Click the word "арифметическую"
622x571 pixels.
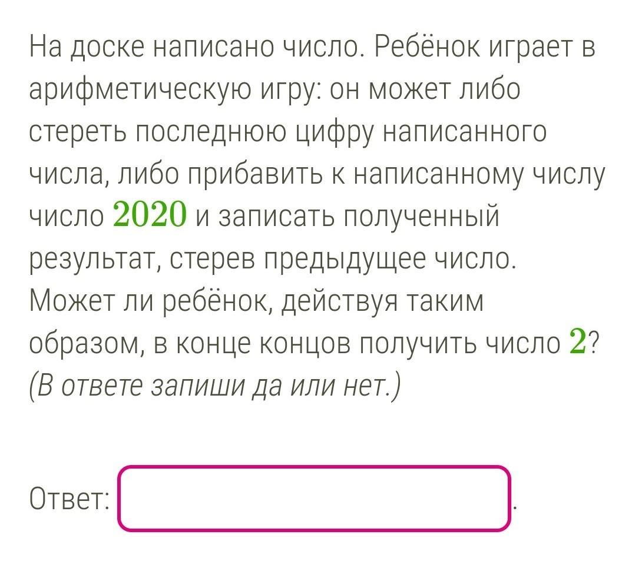[140, 90]
